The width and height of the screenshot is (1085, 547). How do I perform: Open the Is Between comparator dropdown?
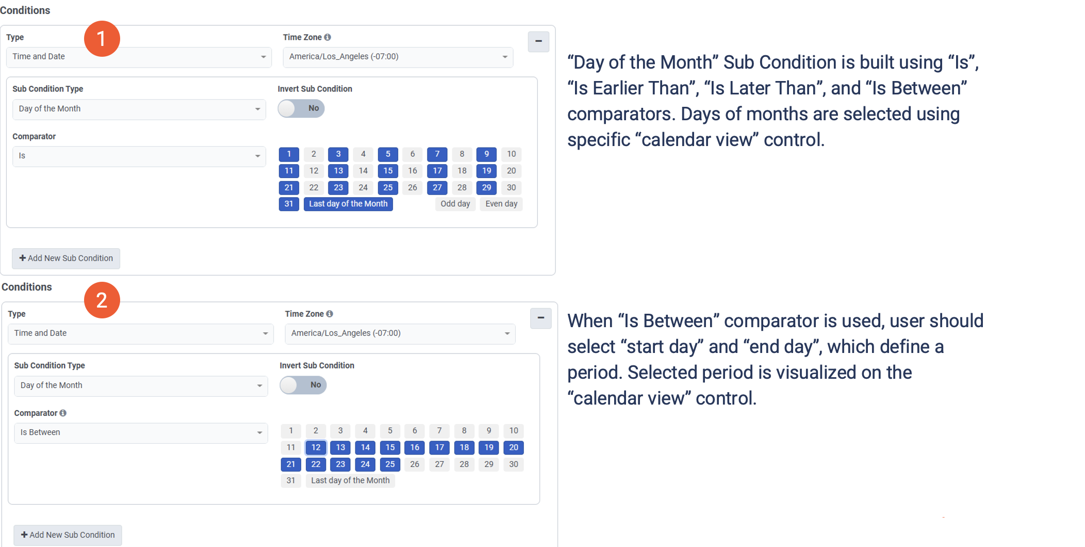141,432
